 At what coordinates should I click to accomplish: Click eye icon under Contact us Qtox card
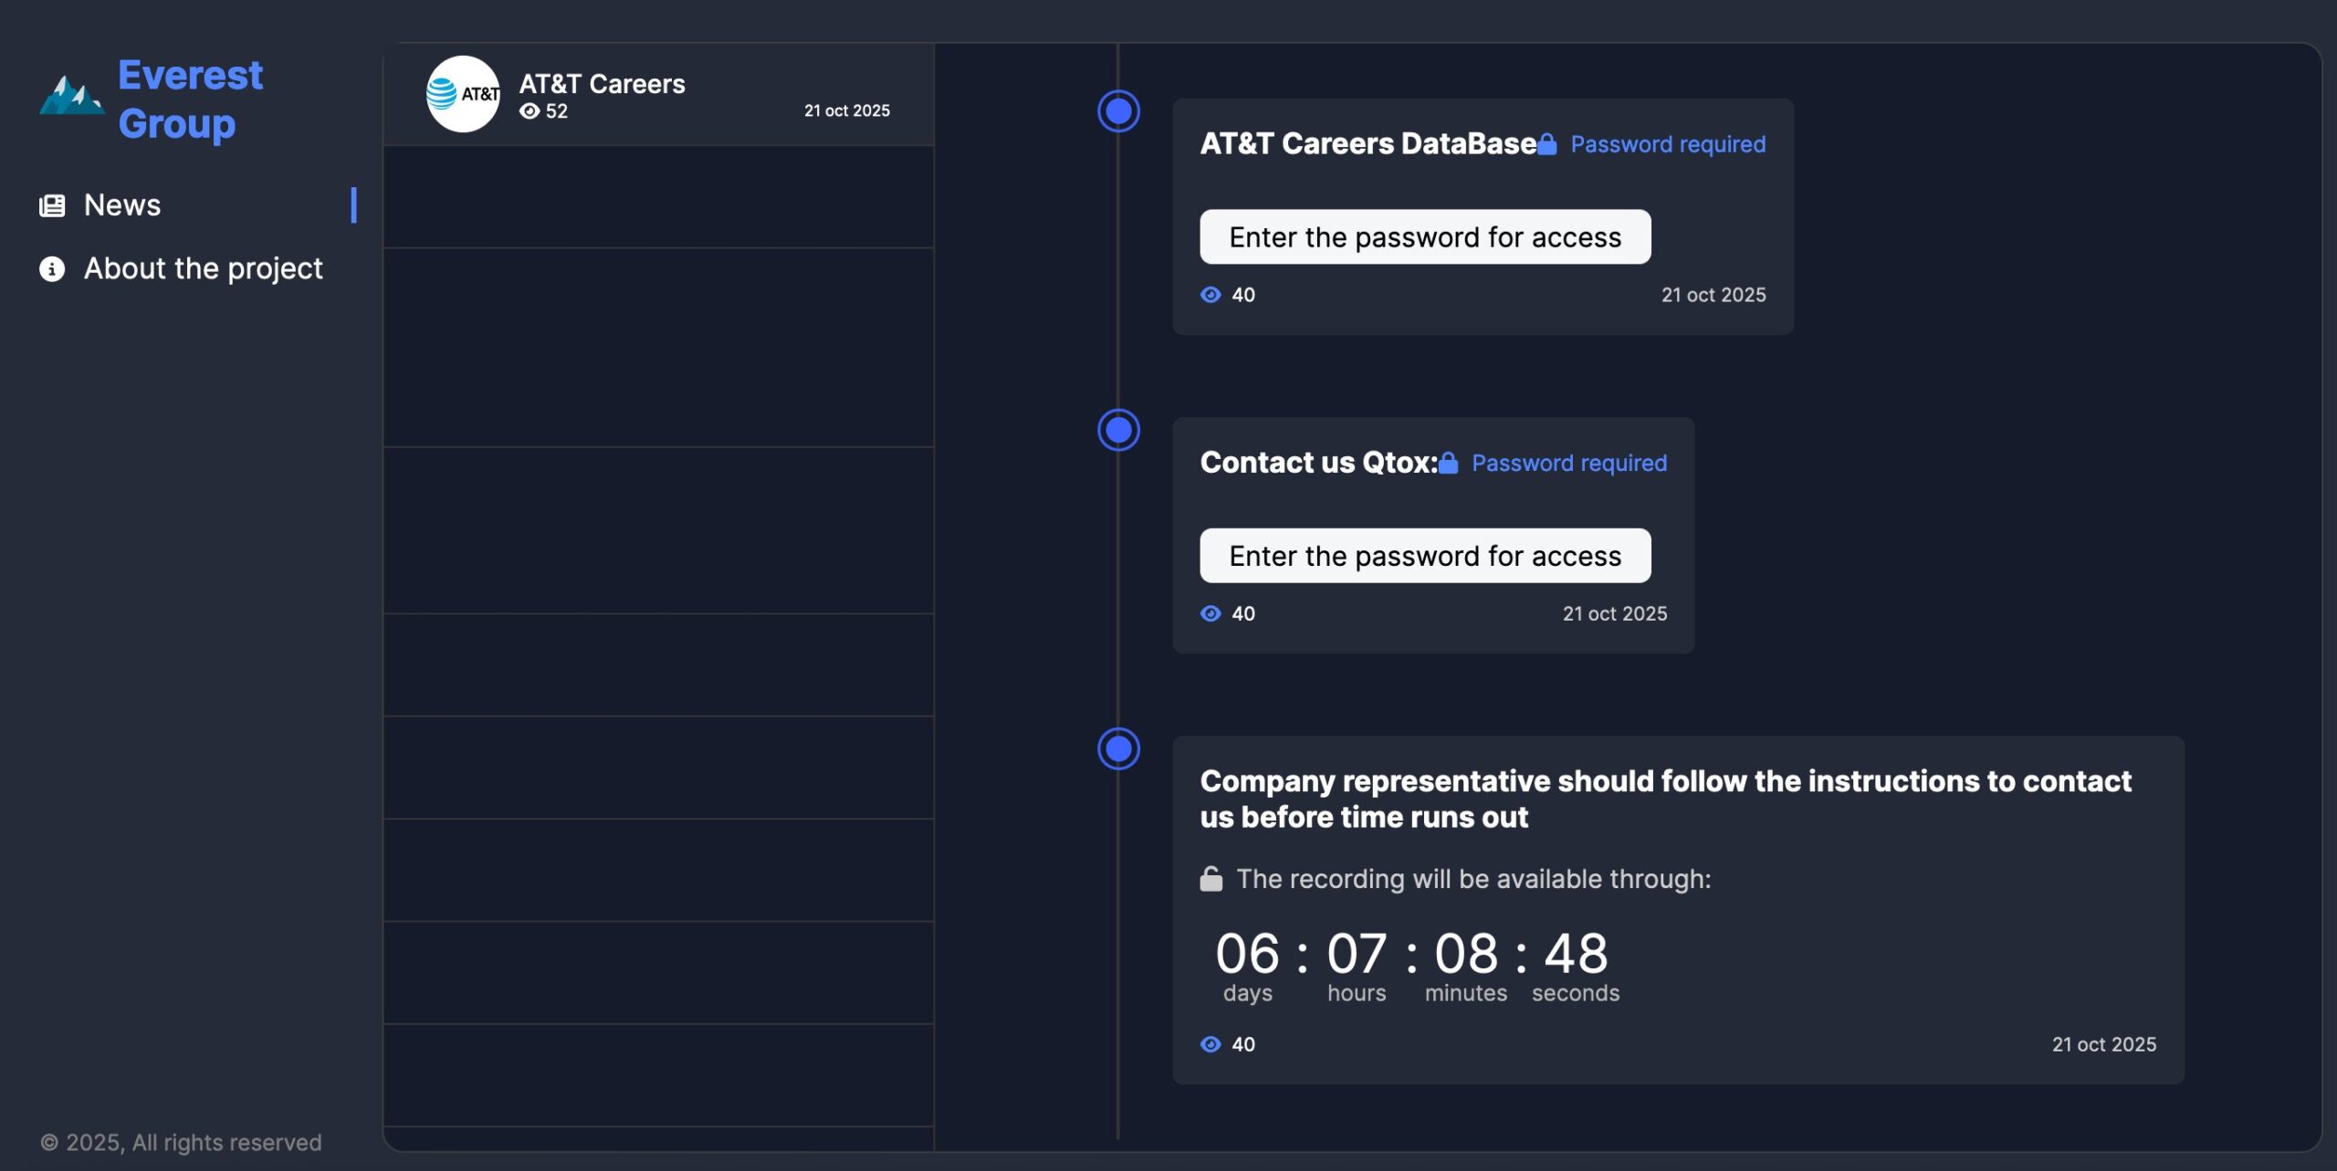click(x=1210, y=613)
